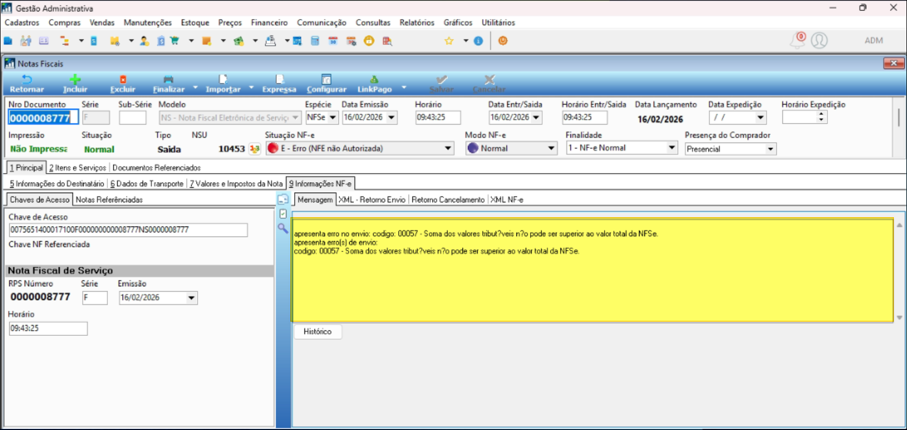Click the Retornar toolbar icon
This screenshot has height=430, width=907.
click(x=27, y=79)
